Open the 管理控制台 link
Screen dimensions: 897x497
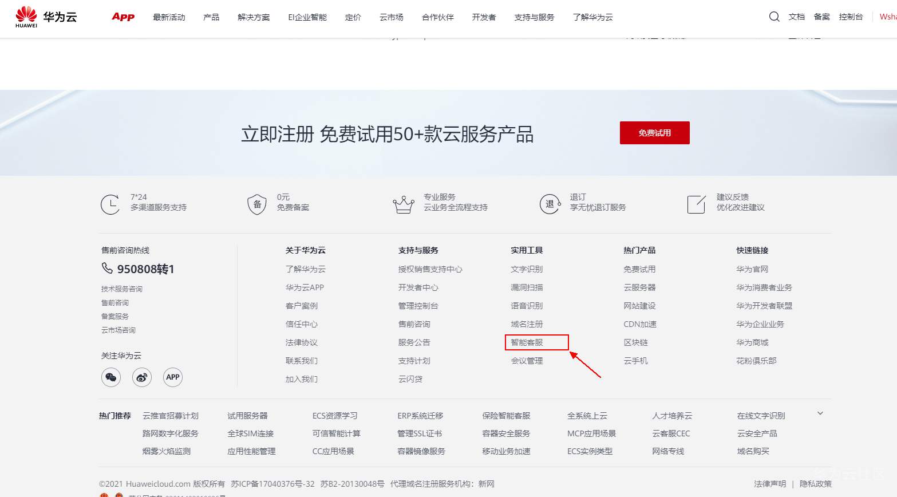(418, 306)
